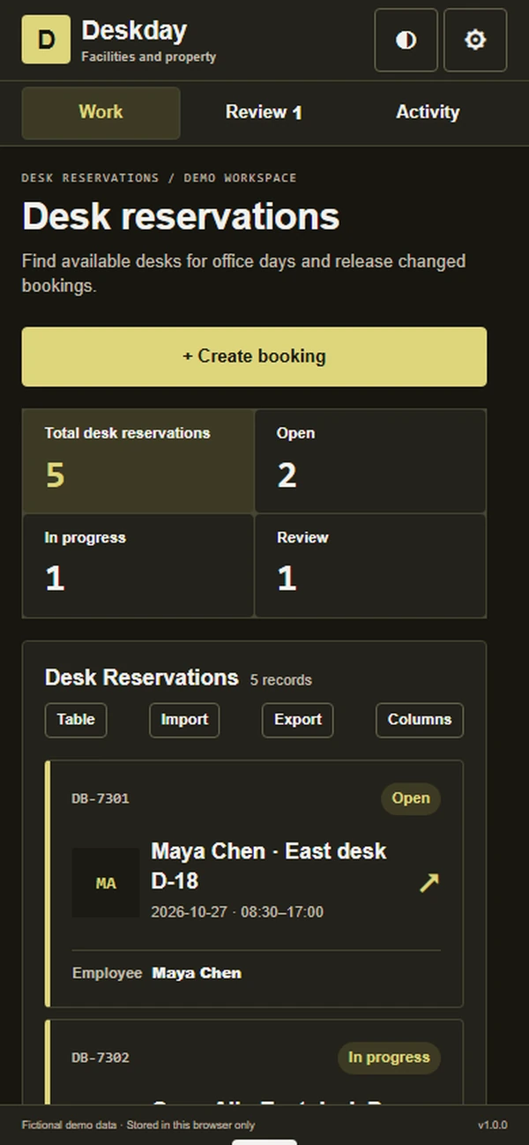Open settings via the gear icon
The width and height of the screenshot is (529, 1145).
pyautogui.click(x=475, y=40)
